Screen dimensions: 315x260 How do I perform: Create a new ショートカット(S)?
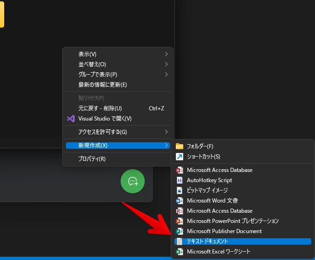tap(243, 157)
